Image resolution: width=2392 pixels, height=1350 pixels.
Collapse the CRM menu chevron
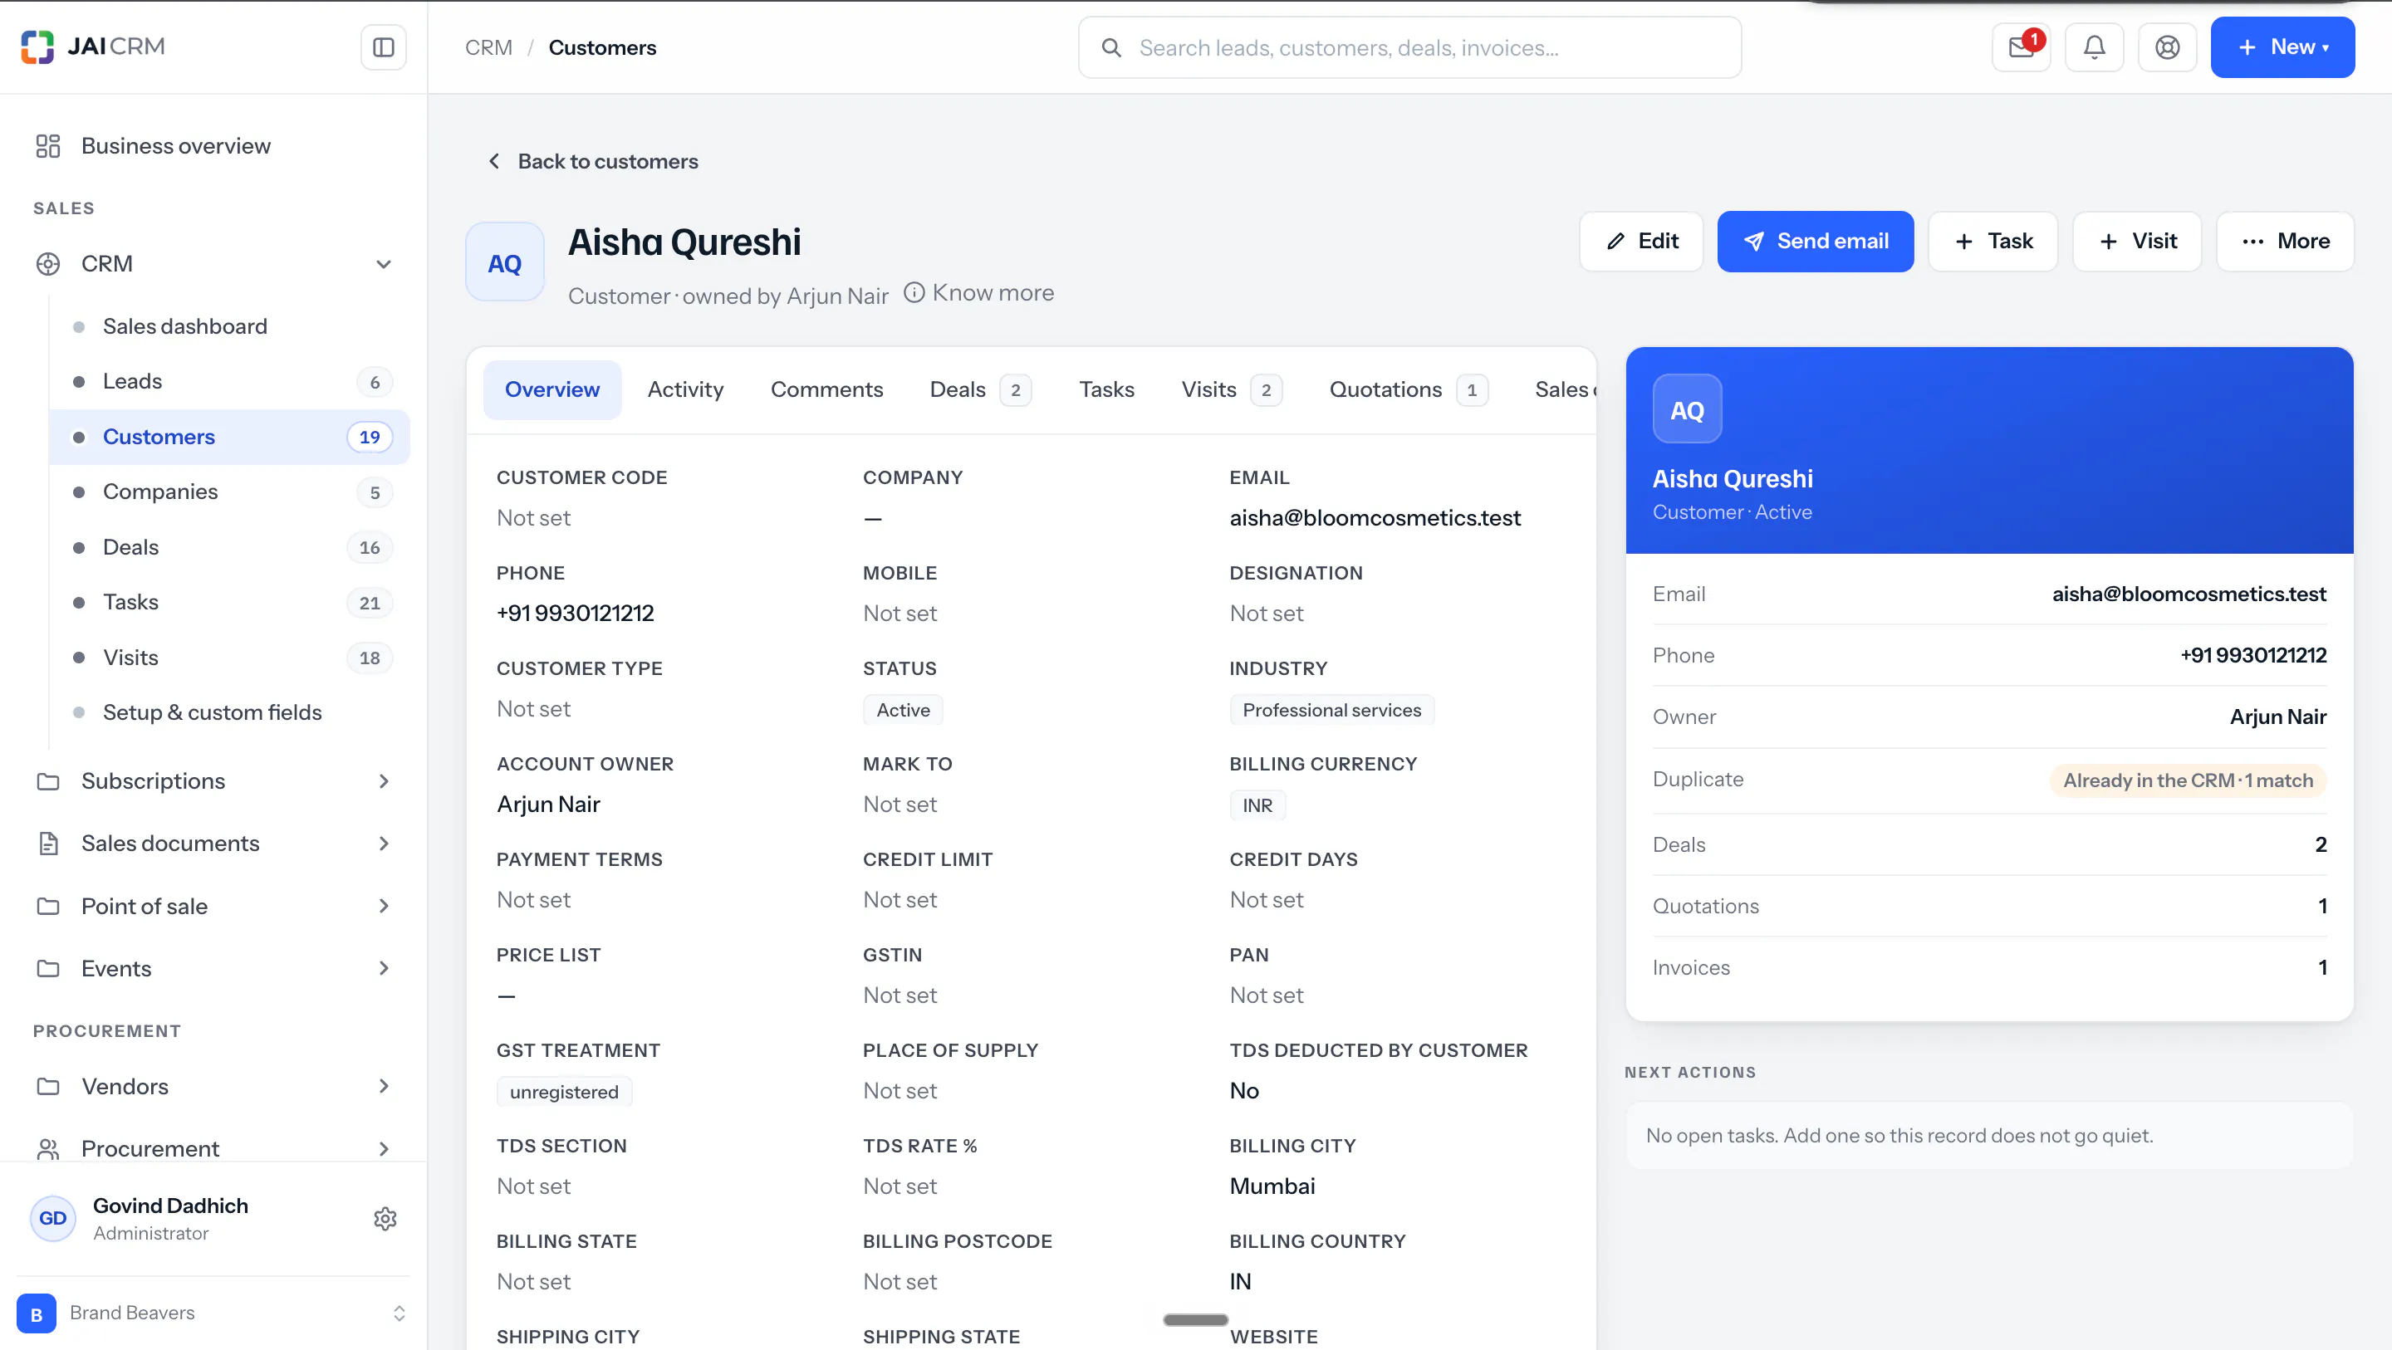coord(384,264)
